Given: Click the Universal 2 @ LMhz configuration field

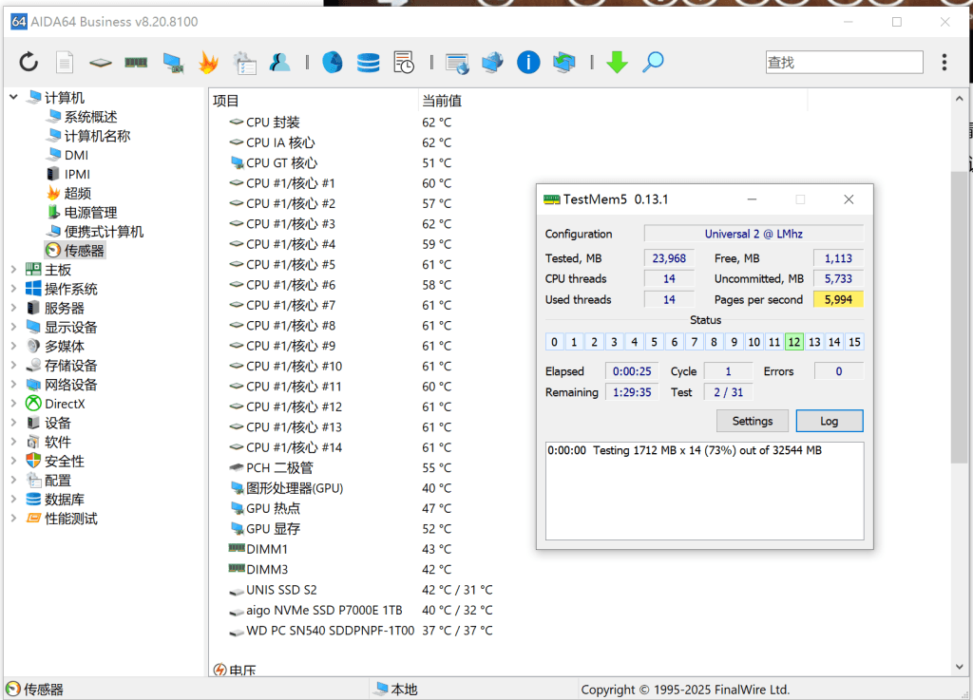Looking at the screenshot, I should pyautogui.click(x=754, y=234).
